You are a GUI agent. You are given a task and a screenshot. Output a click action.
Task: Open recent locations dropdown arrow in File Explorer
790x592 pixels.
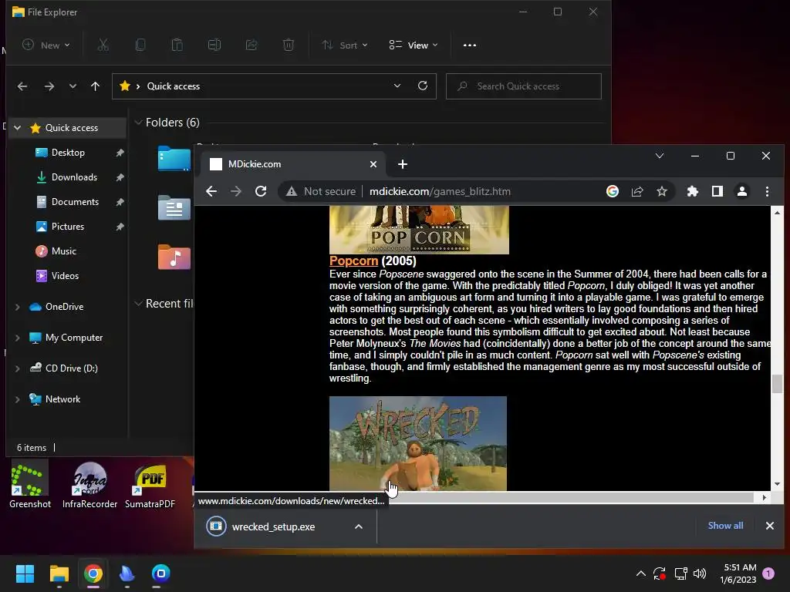point(73,86)
